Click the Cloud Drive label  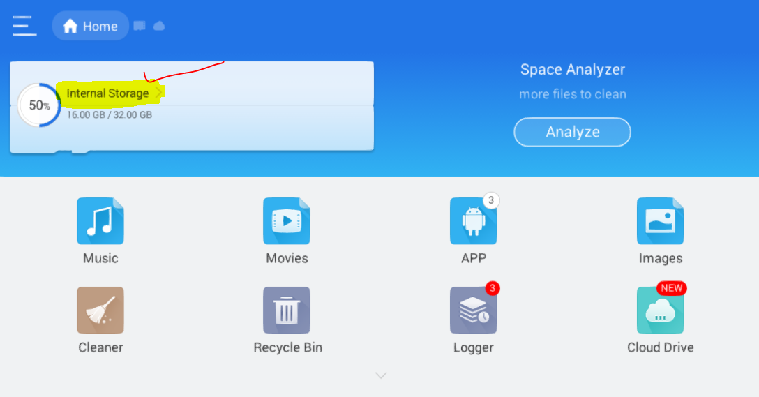pyautogui.click(x=660, y=347)
